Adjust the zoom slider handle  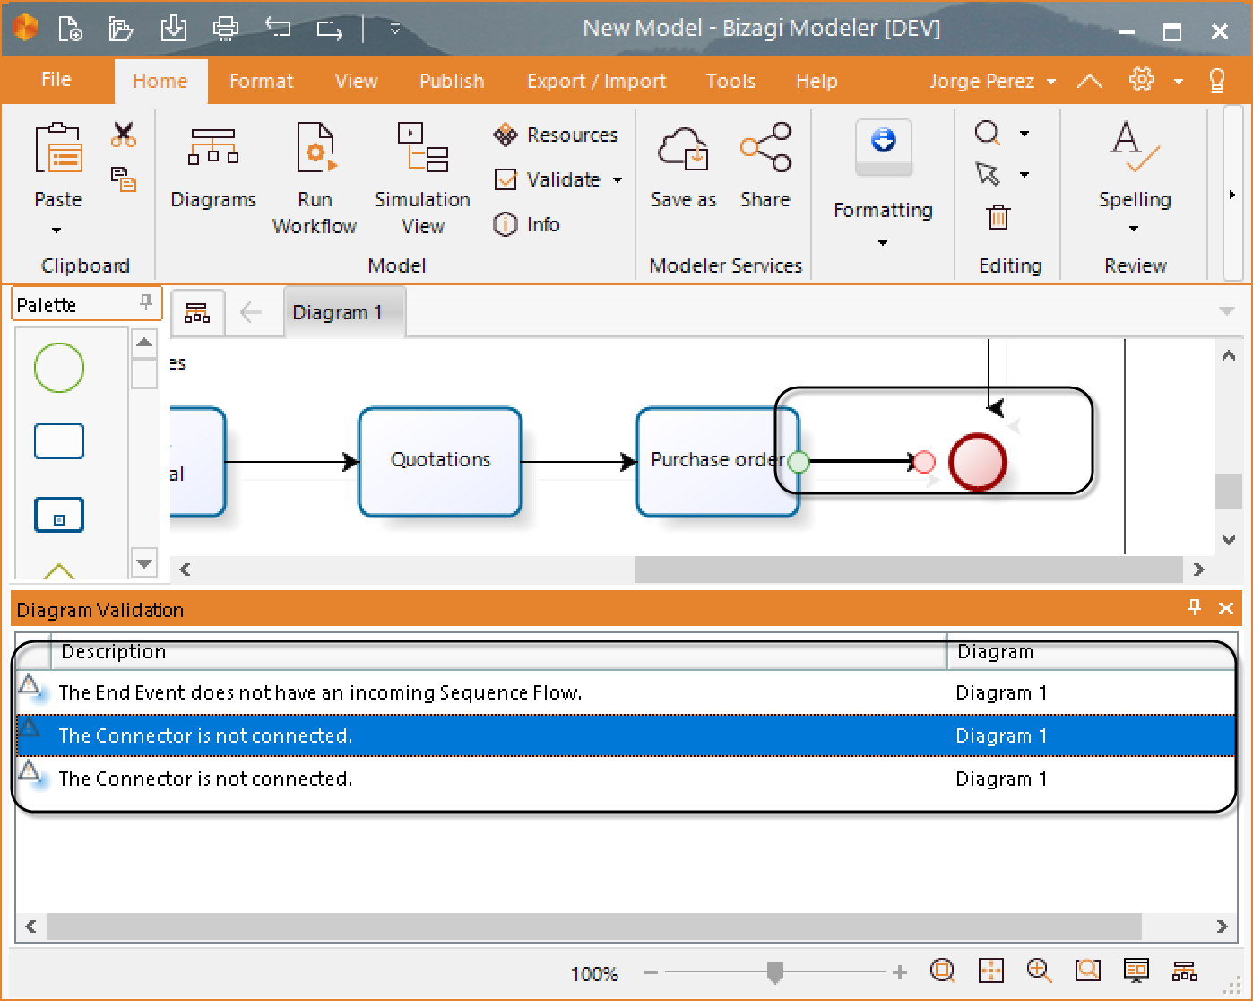(x=775, y=972)
